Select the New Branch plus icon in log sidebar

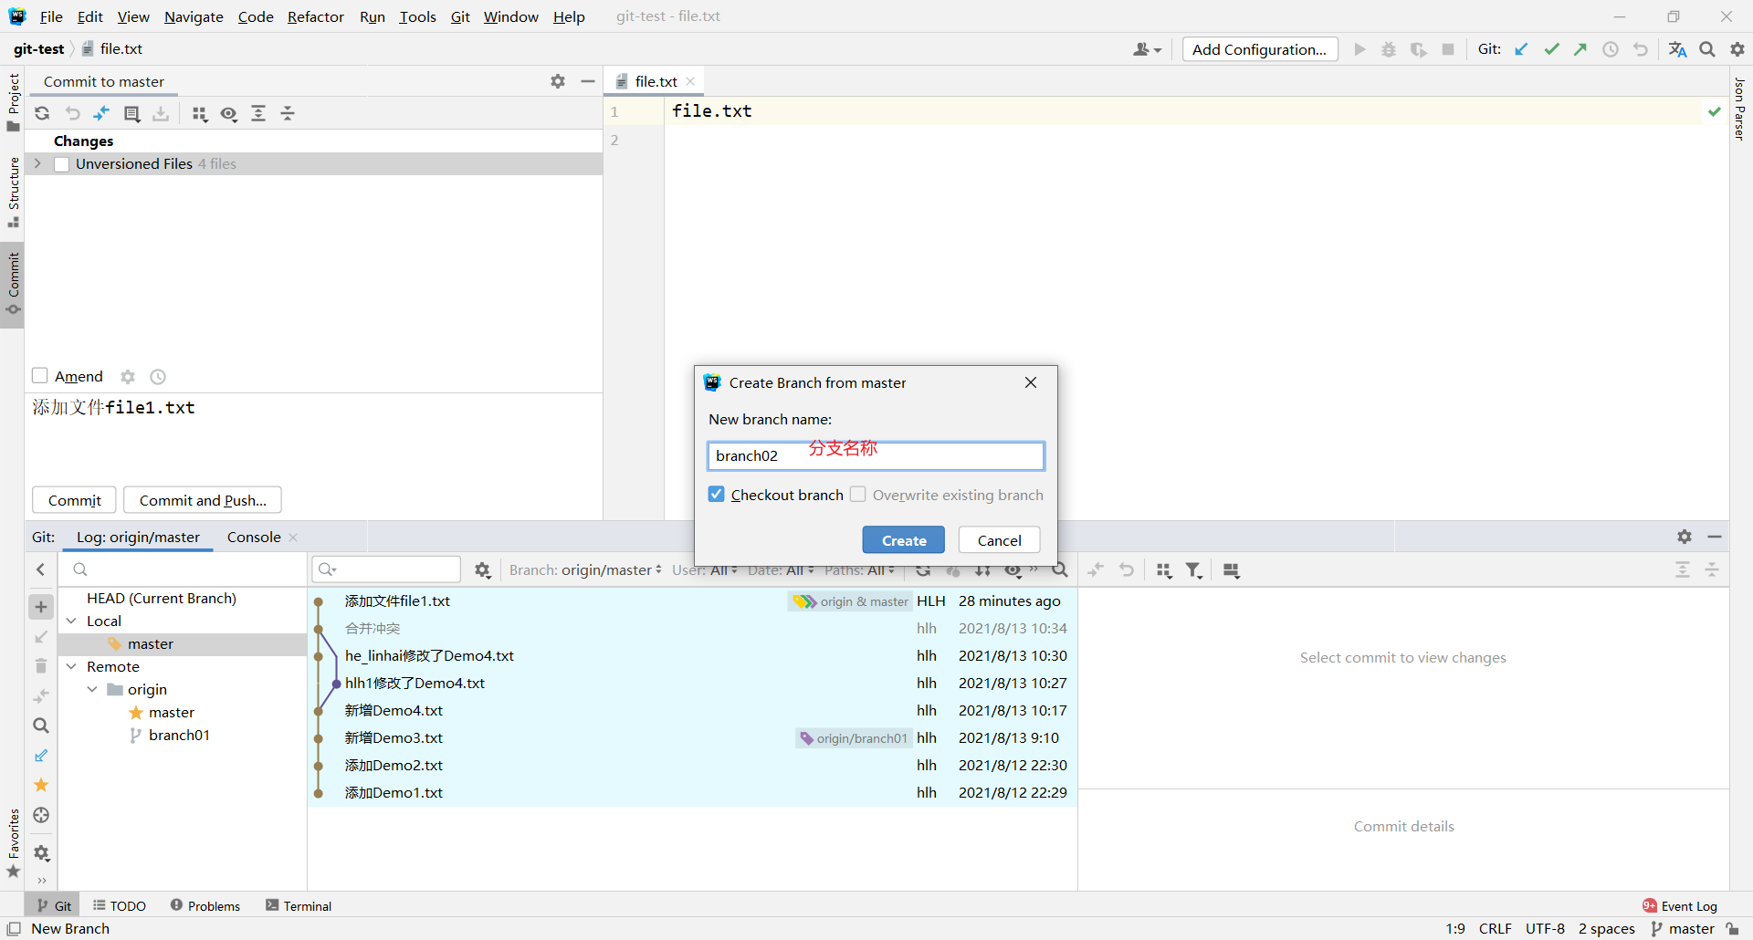click(x=40, y=606)
